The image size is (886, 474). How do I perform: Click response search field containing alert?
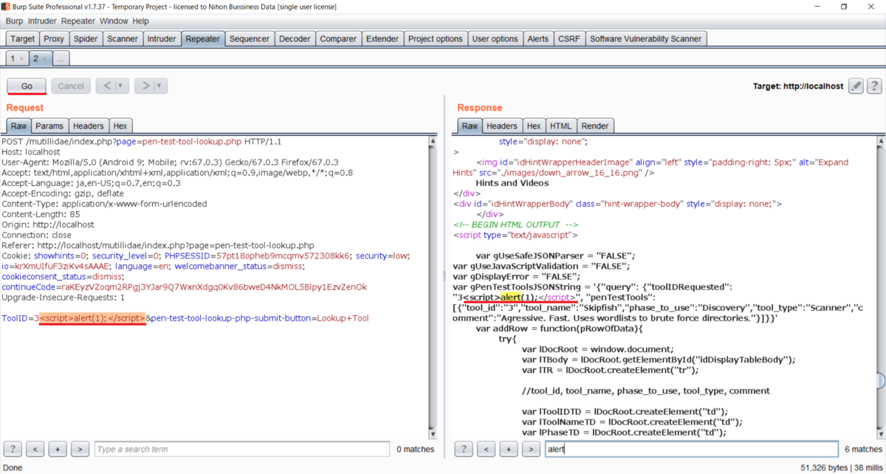(x=691, y=449)
